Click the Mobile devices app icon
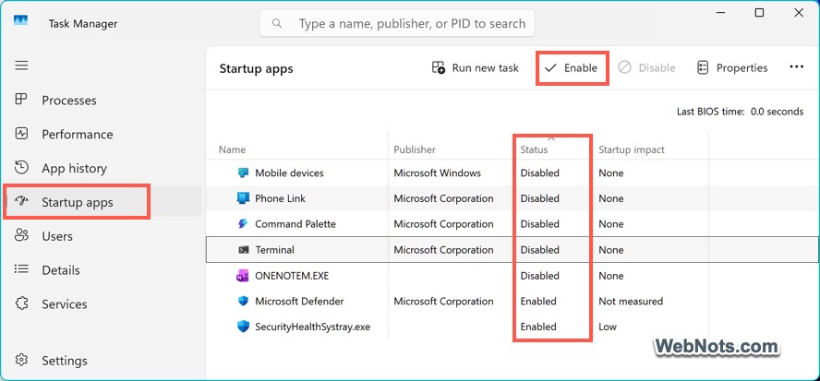This screenshot has height=381, width=820. pyautogui.click(x=243, y=173)
